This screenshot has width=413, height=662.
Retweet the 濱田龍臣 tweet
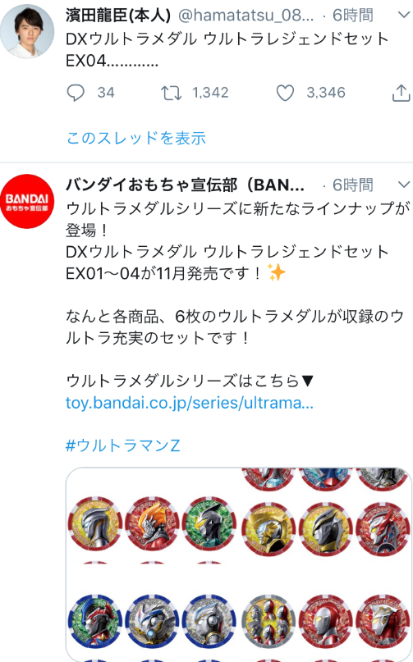(x=172, y=93)
